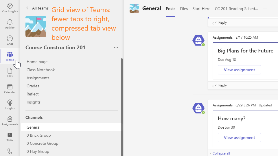Open the Home page item
Image resolution: width=278 pixels, height=156 pixels.
[37, 62]
